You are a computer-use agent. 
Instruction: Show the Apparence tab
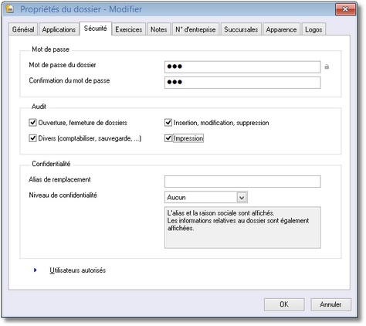pyautogui.click(x=281, y=29)
